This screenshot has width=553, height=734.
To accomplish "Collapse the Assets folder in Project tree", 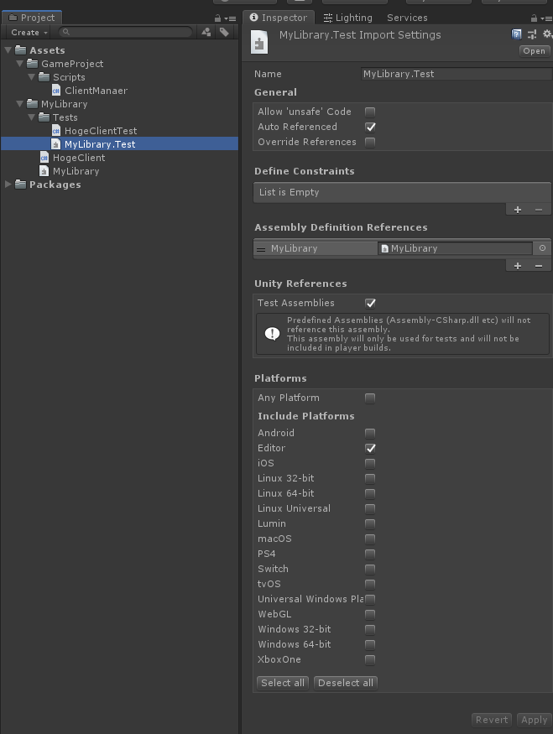I will click(x=8, y=50).
